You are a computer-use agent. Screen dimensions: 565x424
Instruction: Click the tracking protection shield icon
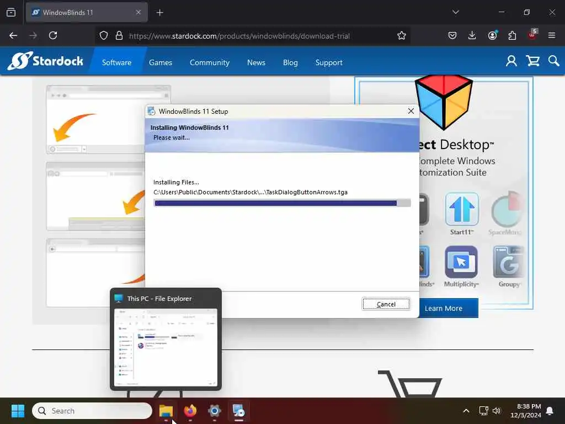[x=104, y=36]
